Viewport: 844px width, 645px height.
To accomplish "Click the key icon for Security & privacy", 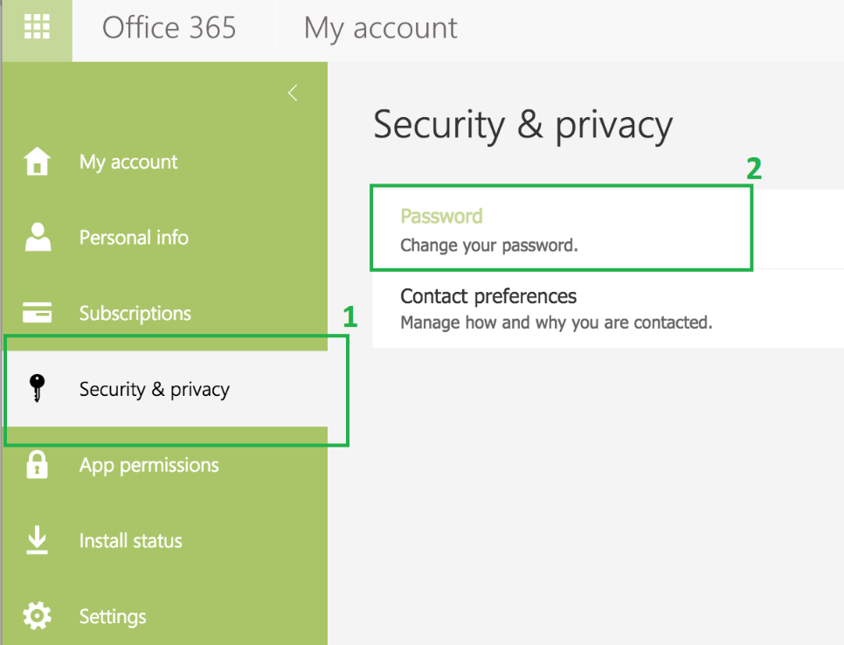I will pos(38,389).
